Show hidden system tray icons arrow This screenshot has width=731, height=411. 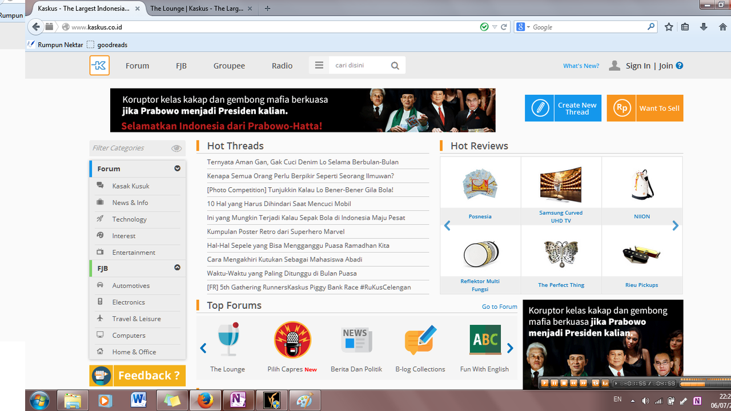[x=633, y=401]
